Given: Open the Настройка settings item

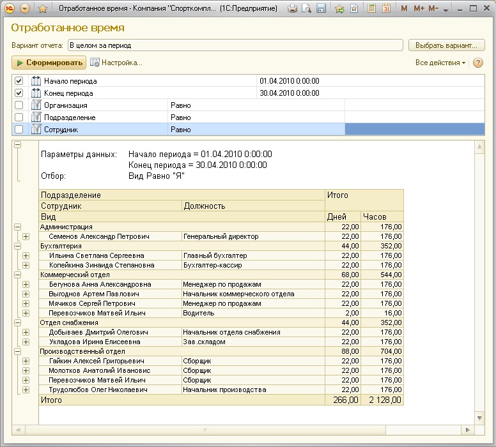Looking at the screenshot, I should [116, 63].
